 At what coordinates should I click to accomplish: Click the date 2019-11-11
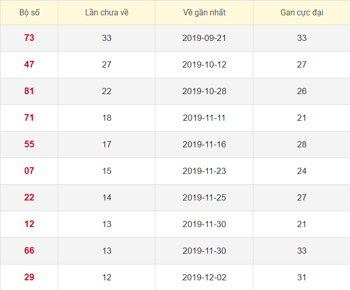point(204,118)
